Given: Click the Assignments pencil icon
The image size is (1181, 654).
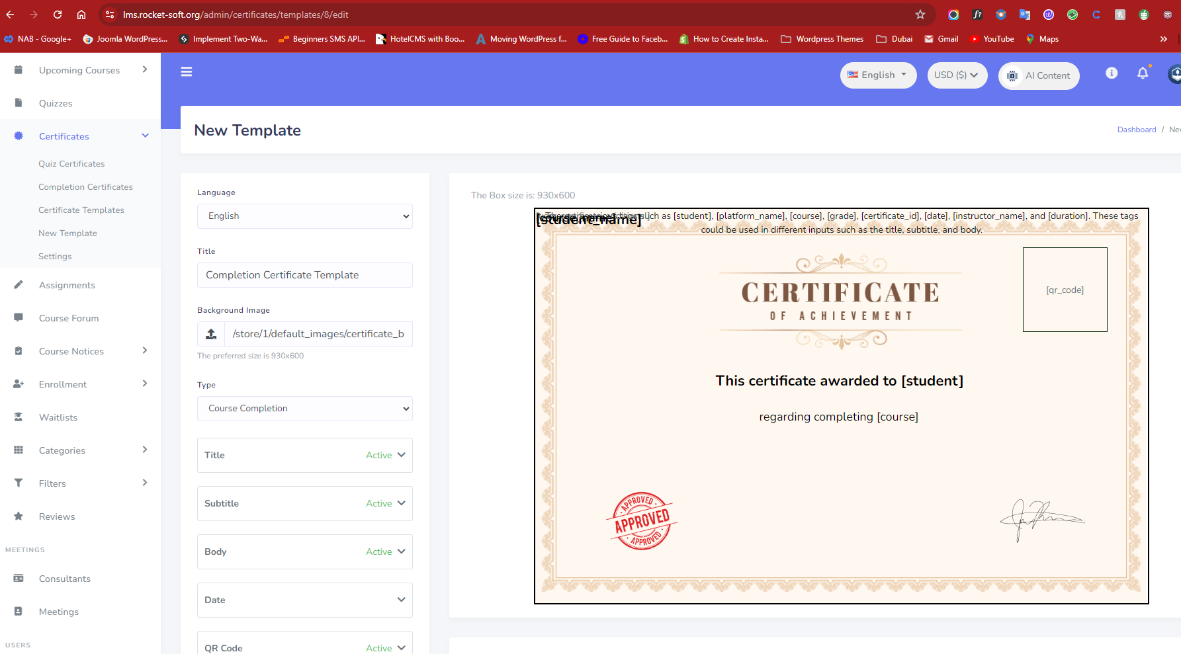Looking at the screenshot, I should 19,284.
